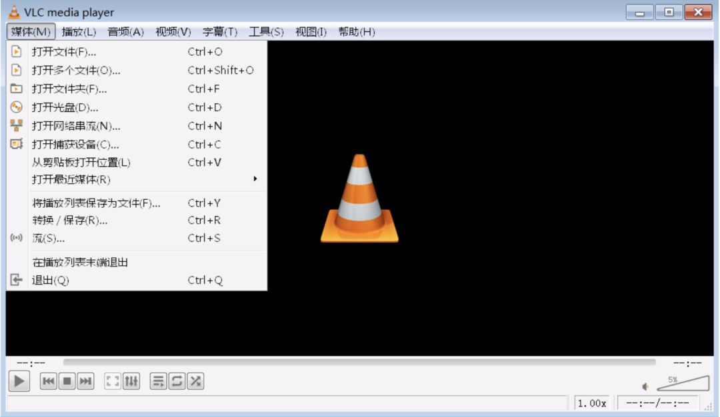Click the disc icon beside 打开光盘(D)
The width and height of the screenshot is (720, 417).
click(17, 107)
